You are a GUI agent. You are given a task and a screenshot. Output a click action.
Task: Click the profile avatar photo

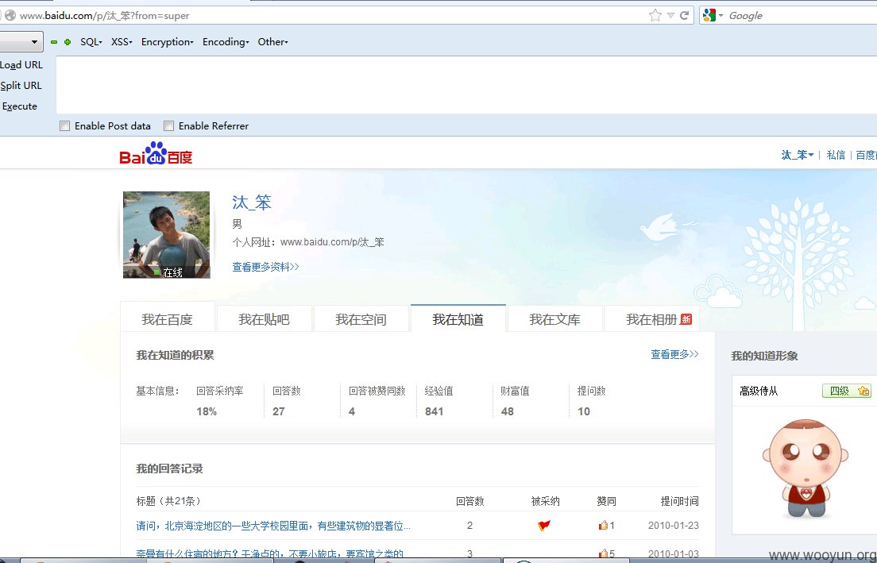pyautogui.click(x=167, y=235)
